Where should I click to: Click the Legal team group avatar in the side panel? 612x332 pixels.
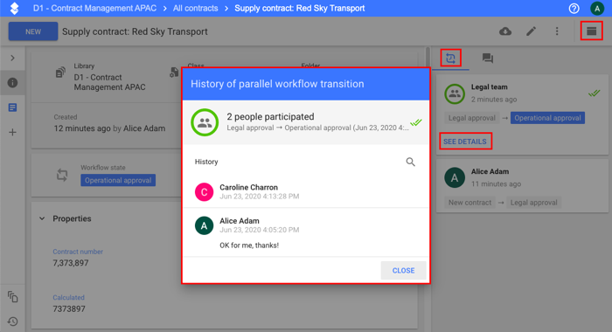coord(455,93)
